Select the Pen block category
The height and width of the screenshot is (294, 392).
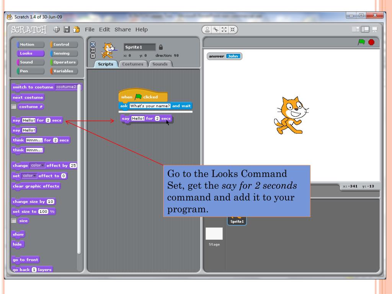point(31,71)
